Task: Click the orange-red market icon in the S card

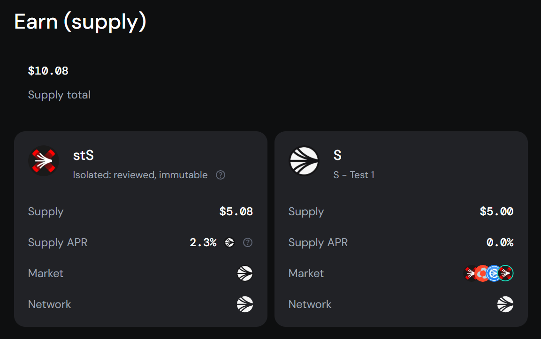Action: (x=481, y=273)
